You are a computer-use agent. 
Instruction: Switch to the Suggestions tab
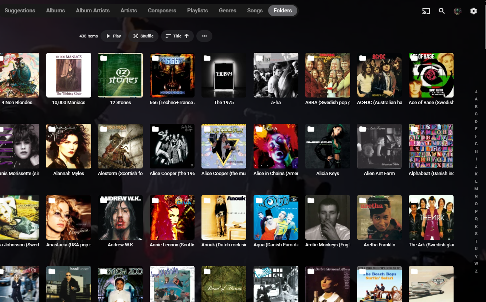click(20, 11)
